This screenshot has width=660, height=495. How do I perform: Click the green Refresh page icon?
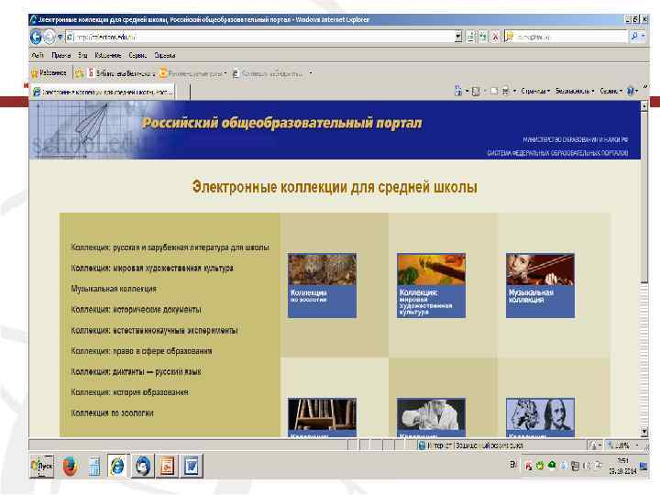point(483,37)
